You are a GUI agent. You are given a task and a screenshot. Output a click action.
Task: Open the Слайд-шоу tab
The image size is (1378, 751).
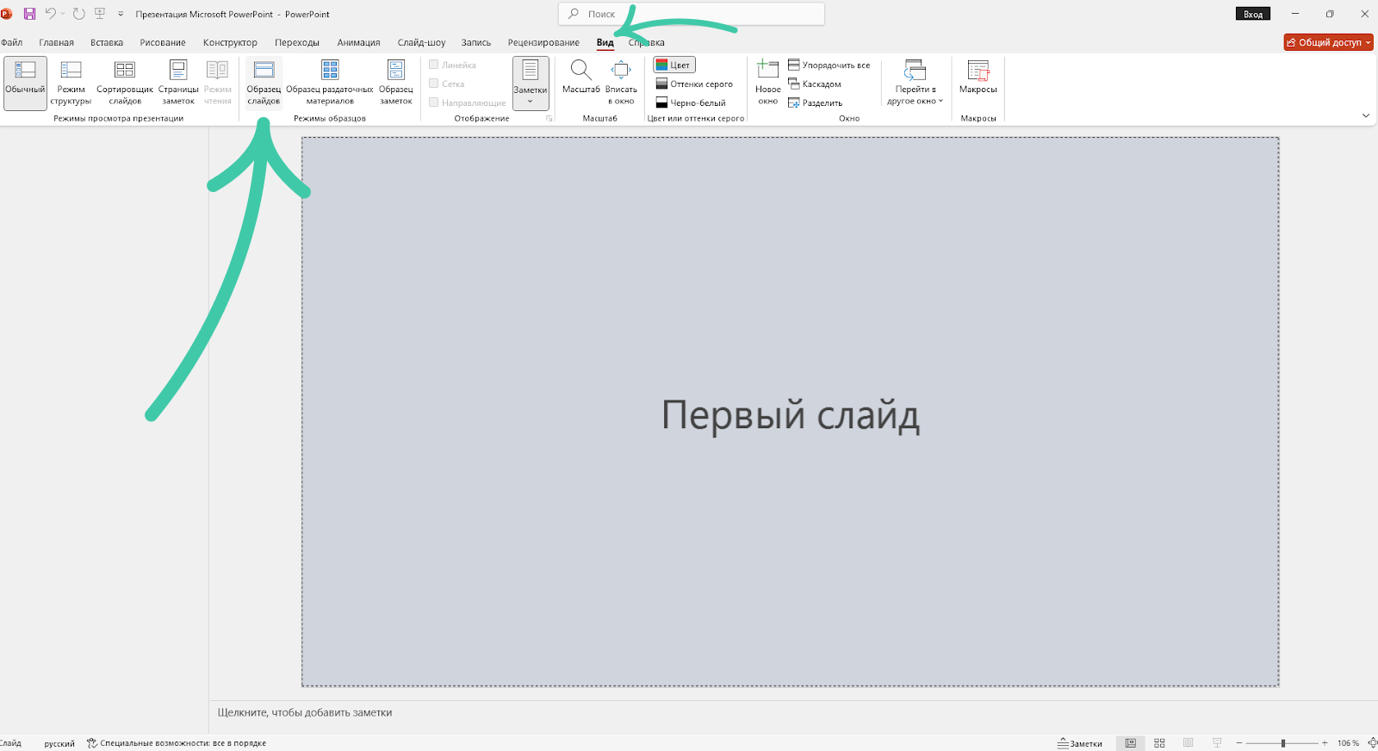(422, 42)
